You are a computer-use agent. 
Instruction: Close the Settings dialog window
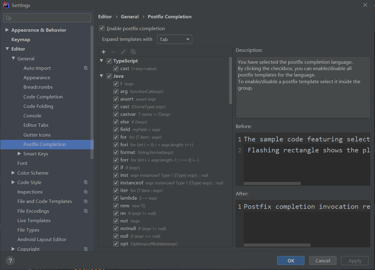[x=365, y=5]
